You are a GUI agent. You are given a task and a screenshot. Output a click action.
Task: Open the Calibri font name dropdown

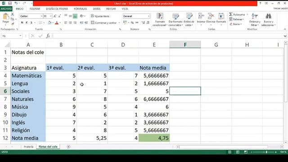(x=41, y=16)
